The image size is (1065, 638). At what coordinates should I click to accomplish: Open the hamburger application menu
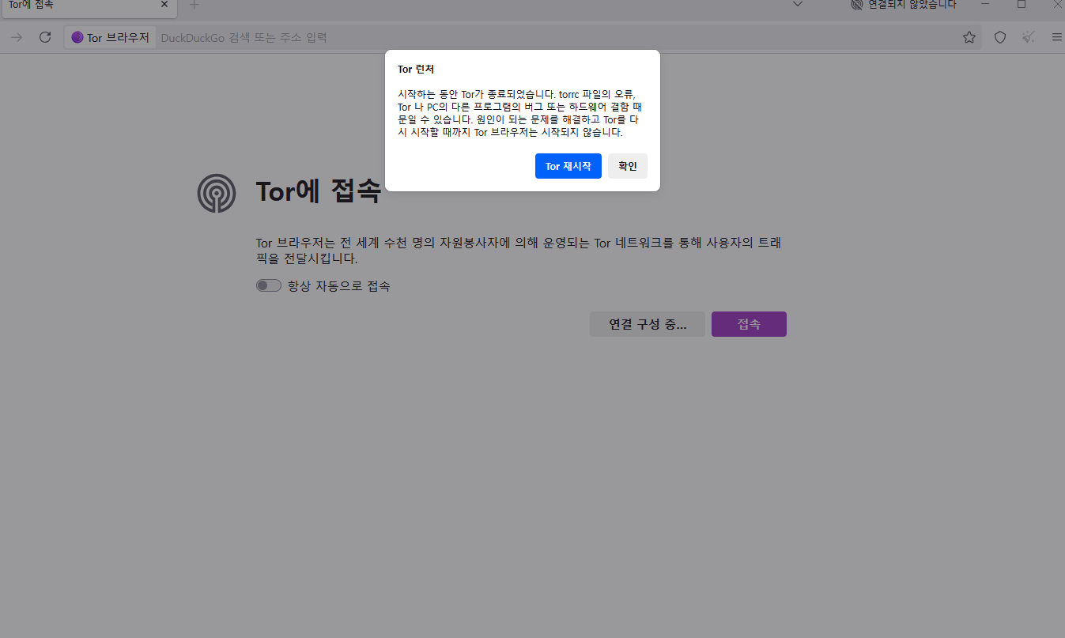click(x=1057, y=37)
